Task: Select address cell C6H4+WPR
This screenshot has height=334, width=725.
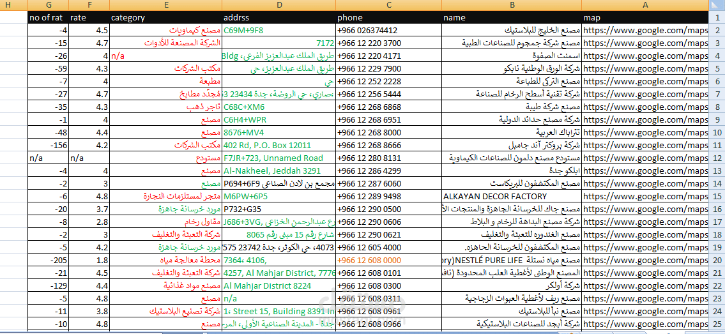Action: pos(279,119)
